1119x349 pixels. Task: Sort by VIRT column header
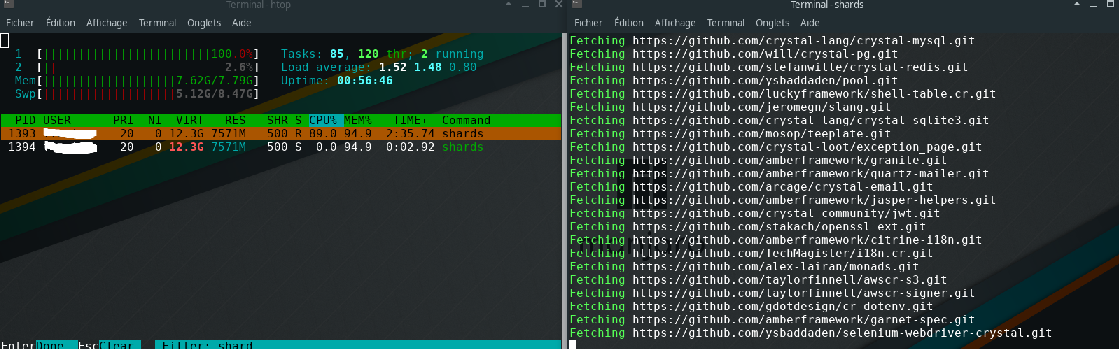189,120
